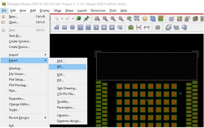Viewport: 204px width, 128px height.
Task: Open the Help menu
Action: [x=124, y=11]
